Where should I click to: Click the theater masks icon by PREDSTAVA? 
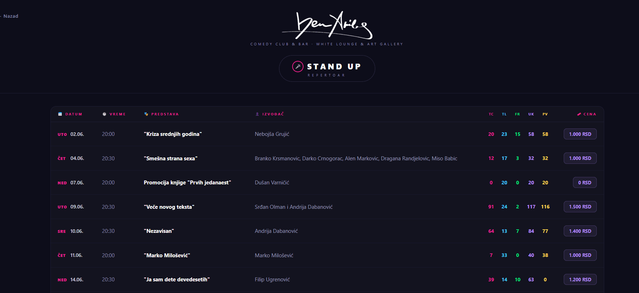(x=146, y=114)
